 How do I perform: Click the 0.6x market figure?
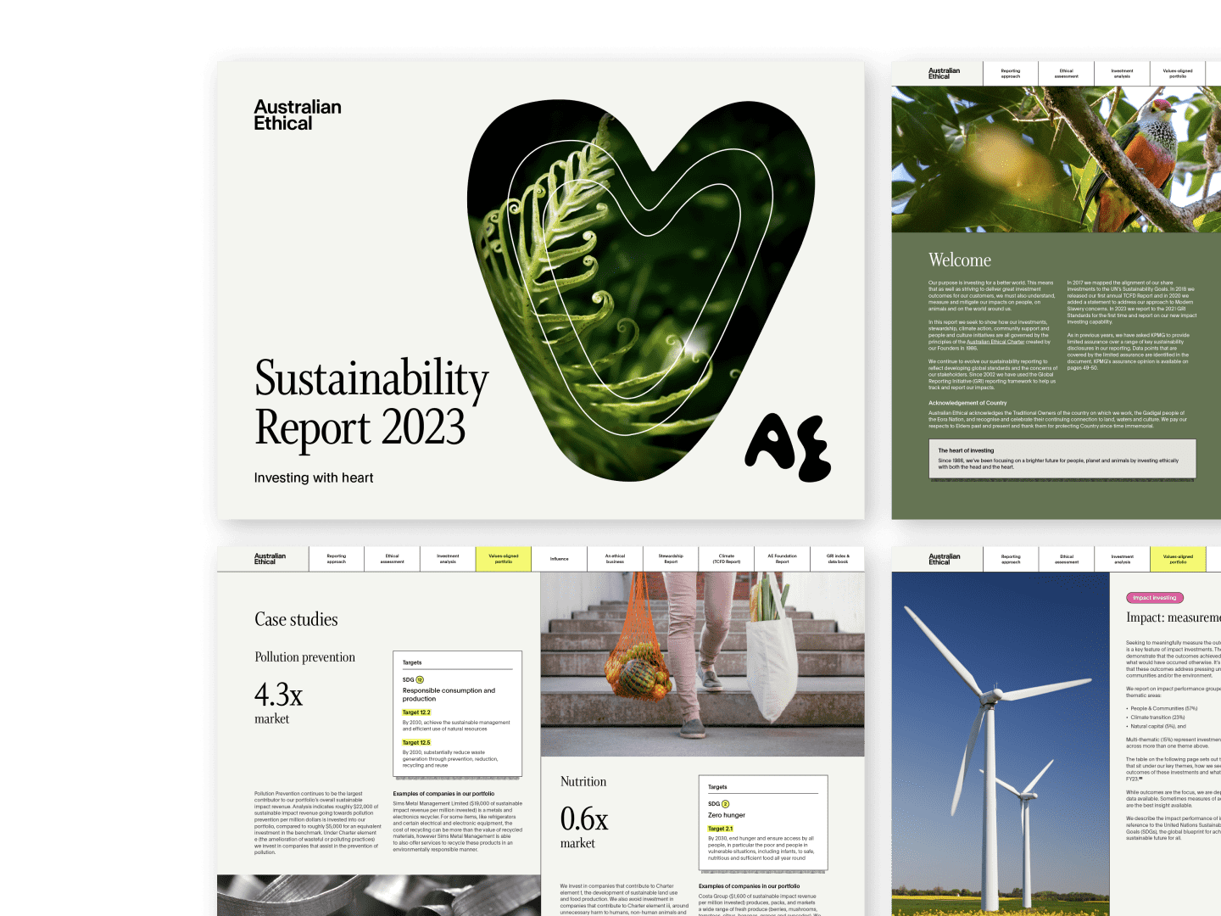584,826
